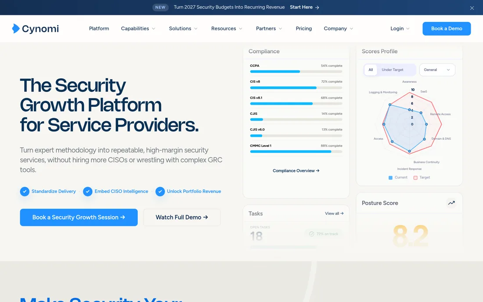Click the 72% on track check icon
The image size is (483, 302).
(311, 234)
